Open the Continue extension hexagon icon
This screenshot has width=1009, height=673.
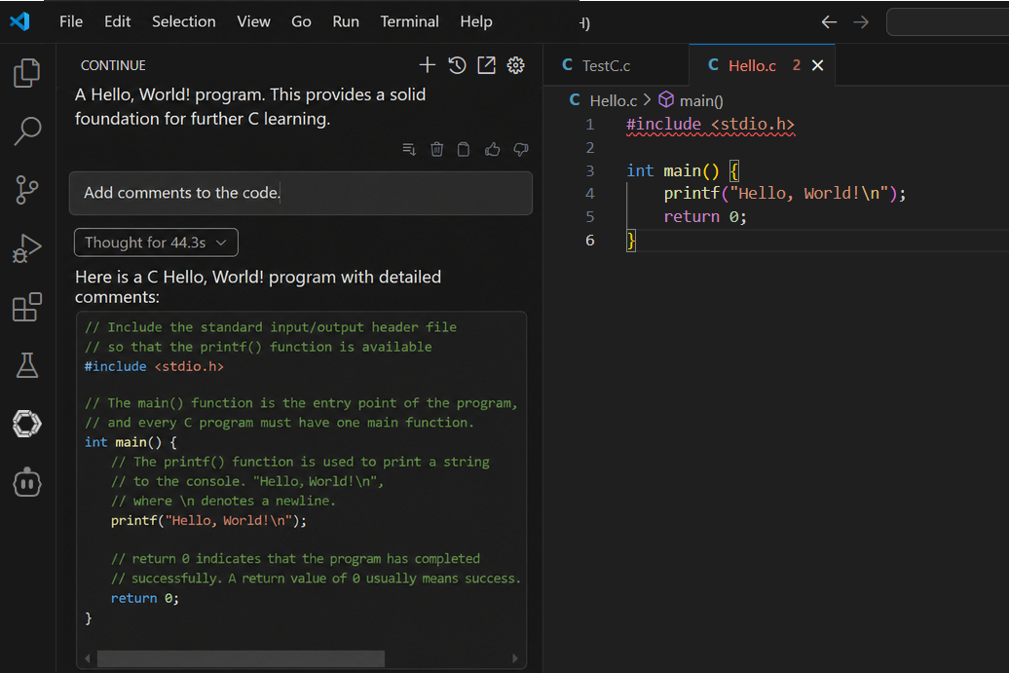tap(27, 424)
